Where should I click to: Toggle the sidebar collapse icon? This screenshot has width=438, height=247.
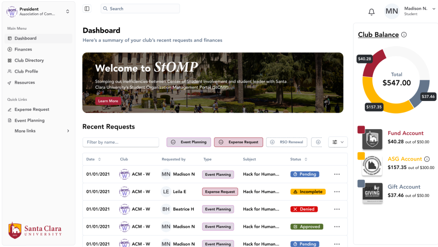tap(87, 9)
